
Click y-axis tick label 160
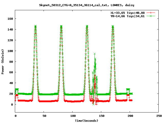tap(10, 19)
